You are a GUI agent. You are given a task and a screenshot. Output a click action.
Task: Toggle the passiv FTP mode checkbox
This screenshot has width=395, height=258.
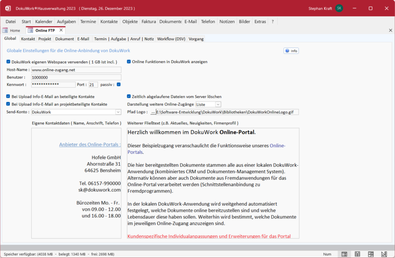(x=118, y=84)
